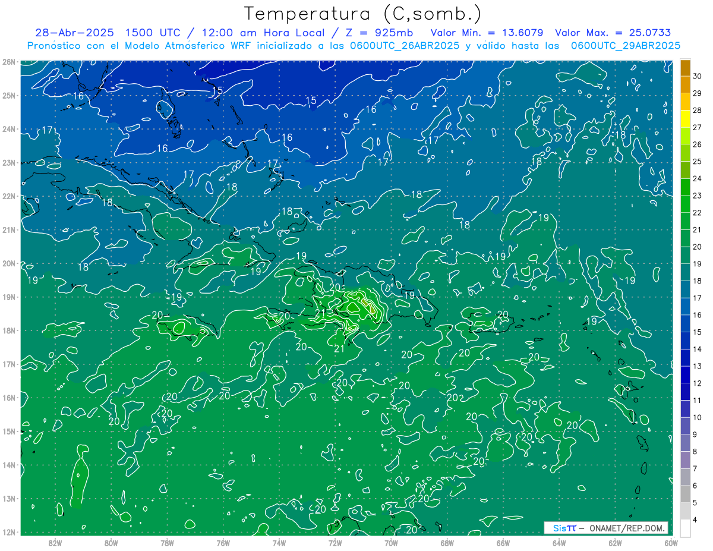Click the "13N" latitude axis label
This screenshot has height=551, width=713.
[x=8, y=499]
